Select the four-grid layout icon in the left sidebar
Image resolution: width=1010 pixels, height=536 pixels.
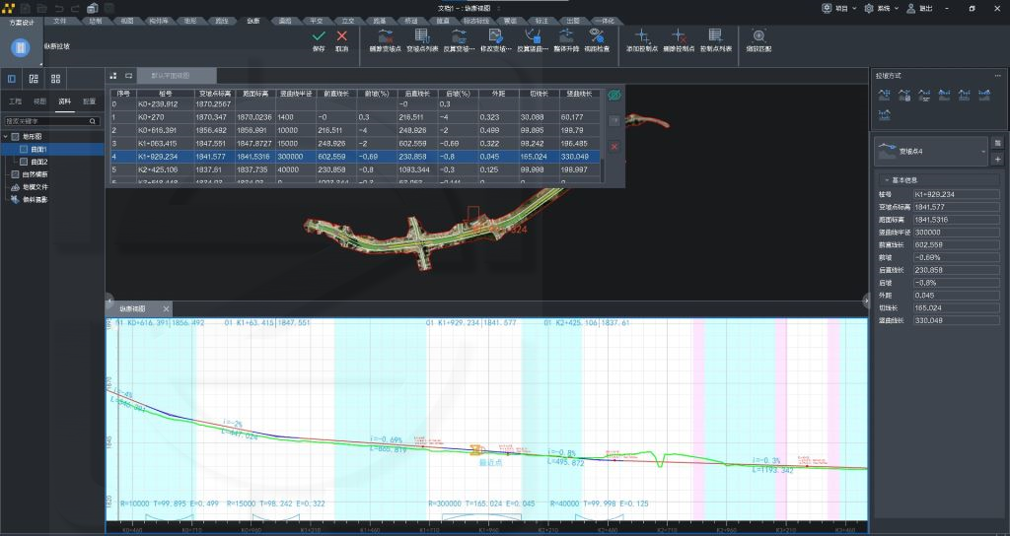(x=55, y=79)
